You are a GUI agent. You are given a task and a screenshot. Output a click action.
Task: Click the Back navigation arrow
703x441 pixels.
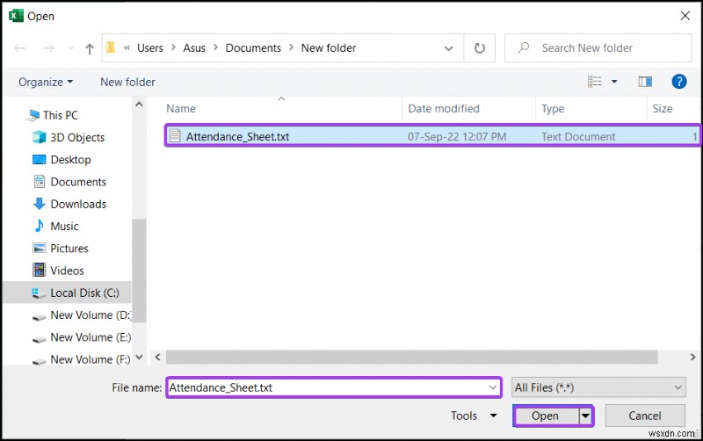point(19,48)
